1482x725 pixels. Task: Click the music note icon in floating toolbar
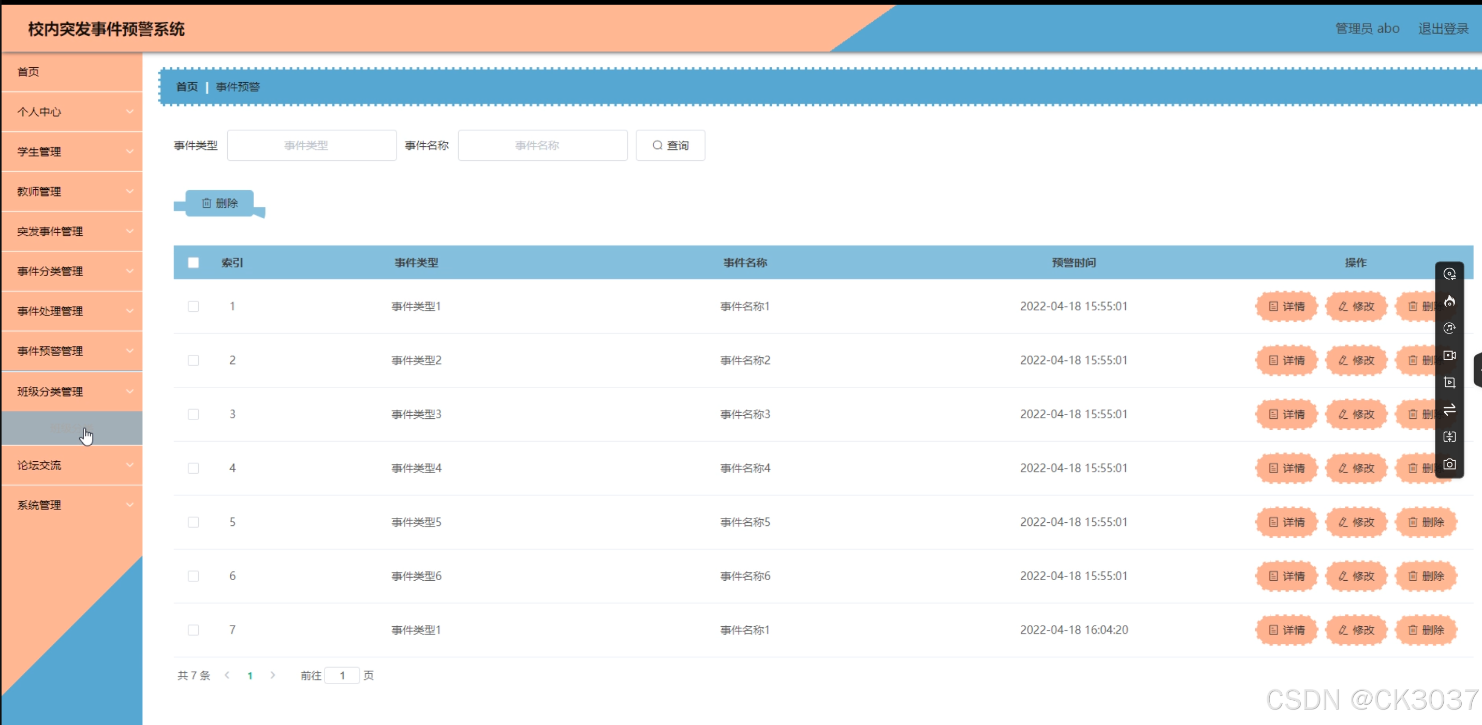pos(1449,328)
